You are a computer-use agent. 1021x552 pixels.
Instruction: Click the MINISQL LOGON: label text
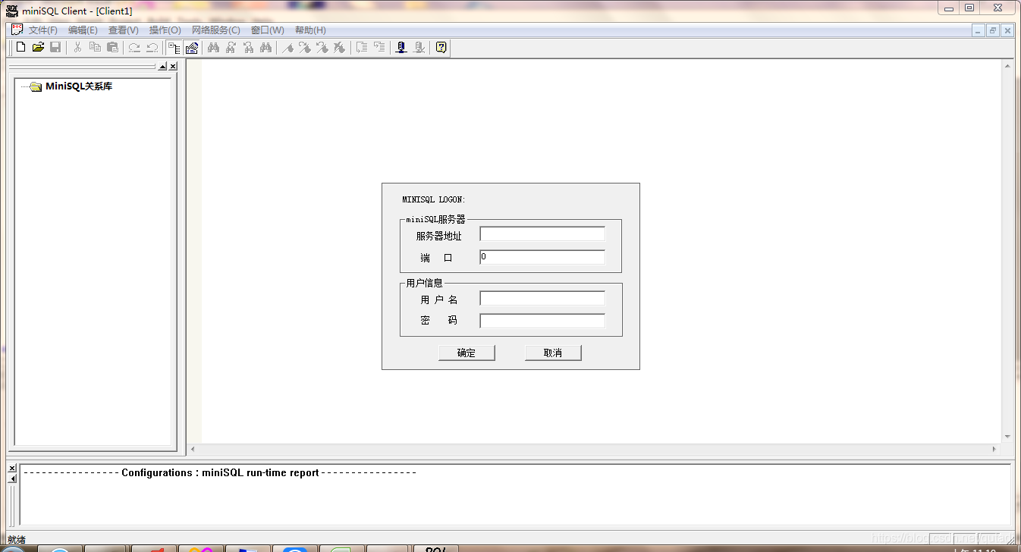[434, 200]
